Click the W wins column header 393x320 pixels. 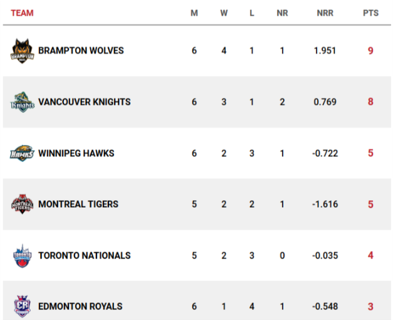(224, 13)
